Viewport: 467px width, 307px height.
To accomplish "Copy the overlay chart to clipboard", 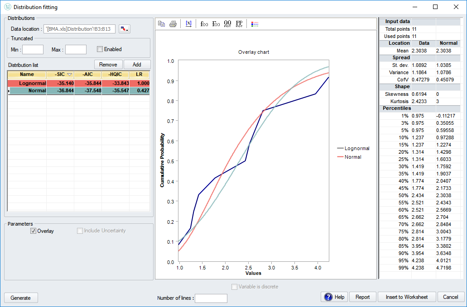I will [162, 24].
